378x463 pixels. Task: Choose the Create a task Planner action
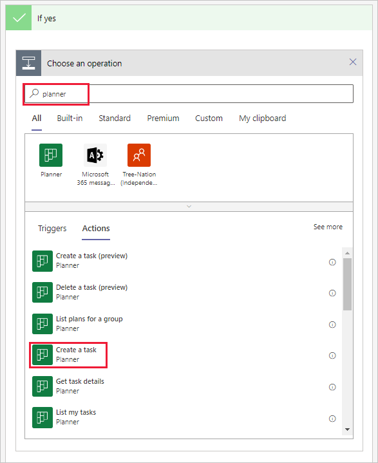tap(68, 355)
